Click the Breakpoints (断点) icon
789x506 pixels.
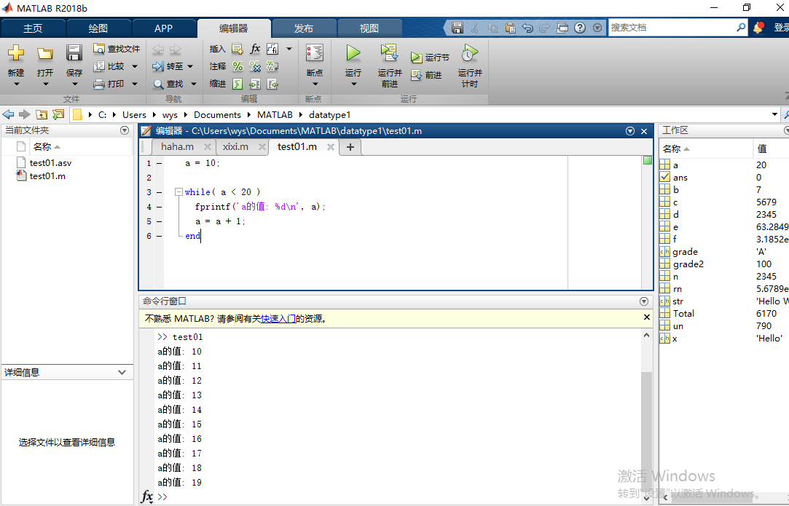click(315, 53)
